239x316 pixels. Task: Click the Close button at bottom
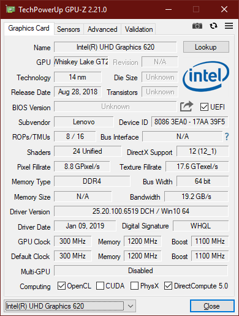[x=212, y=306]
